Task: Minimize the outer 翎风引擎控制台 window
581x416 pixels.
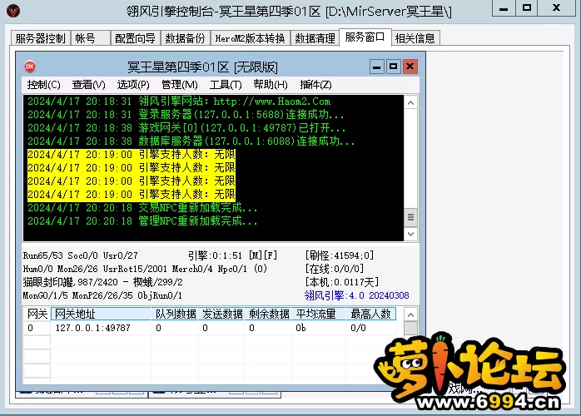Action: [504, 8]
